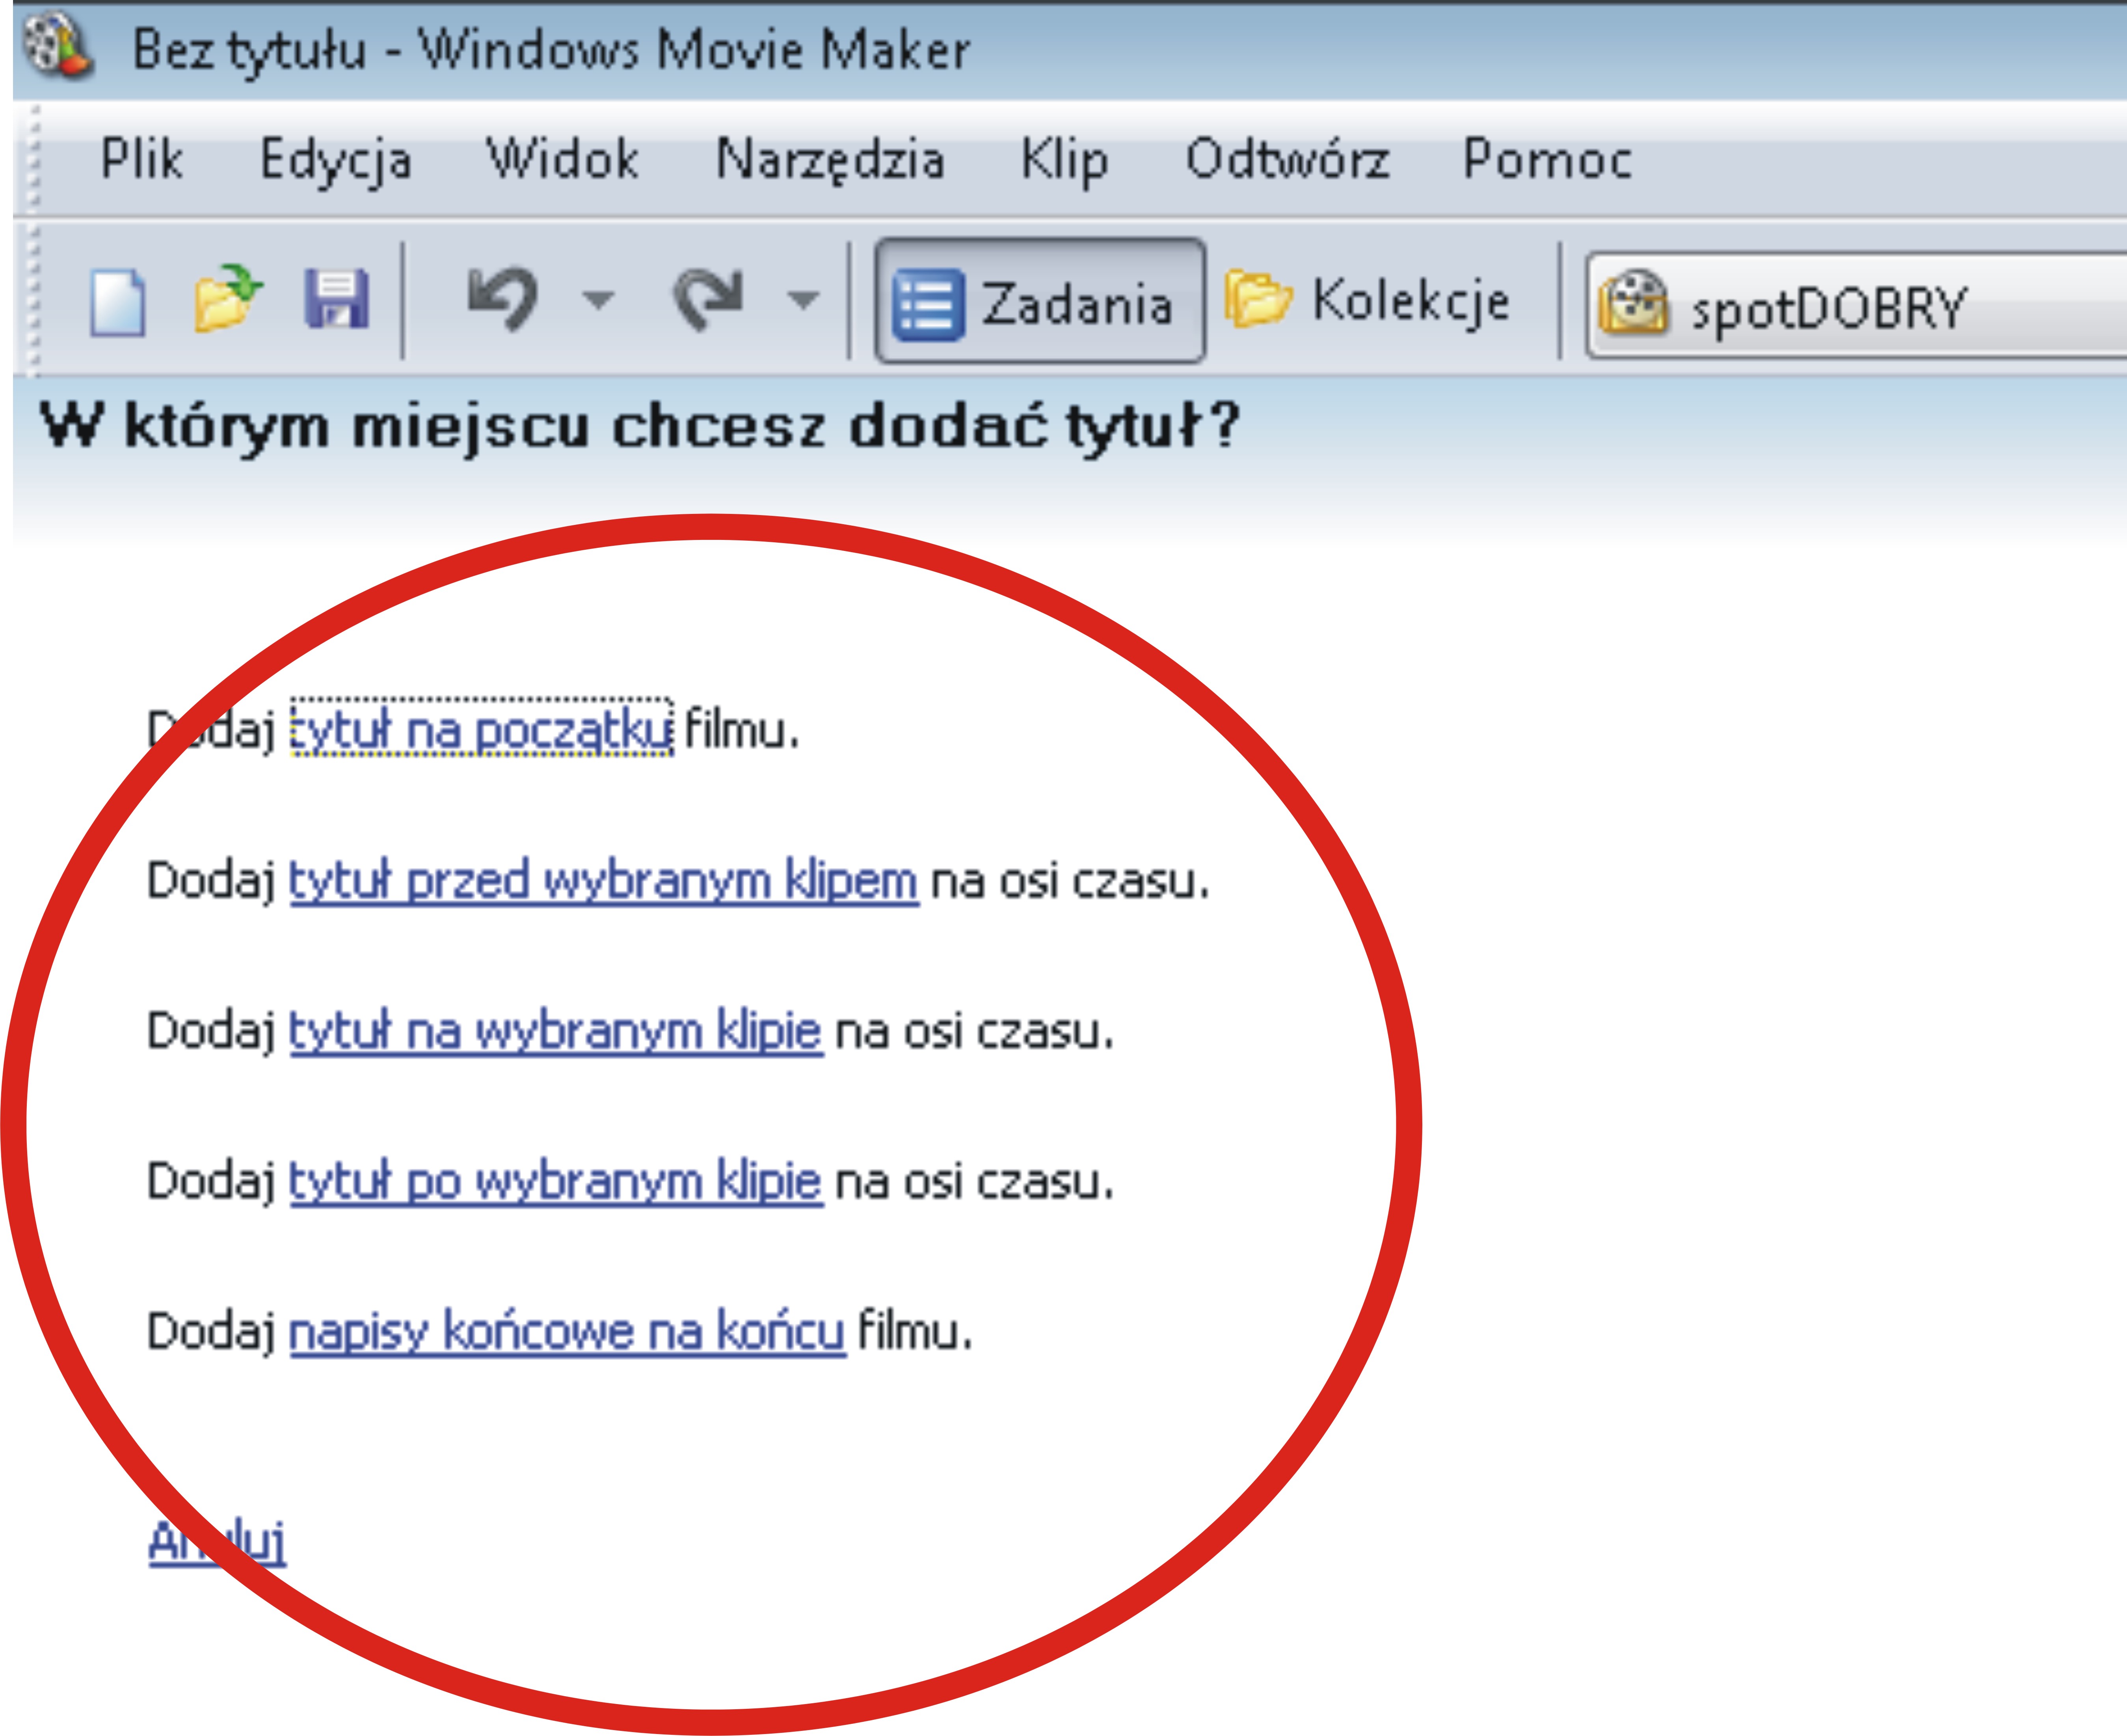Click the Undo arrow icon
Viewport: 2127px width, 1736px height.
pos(503,298)
